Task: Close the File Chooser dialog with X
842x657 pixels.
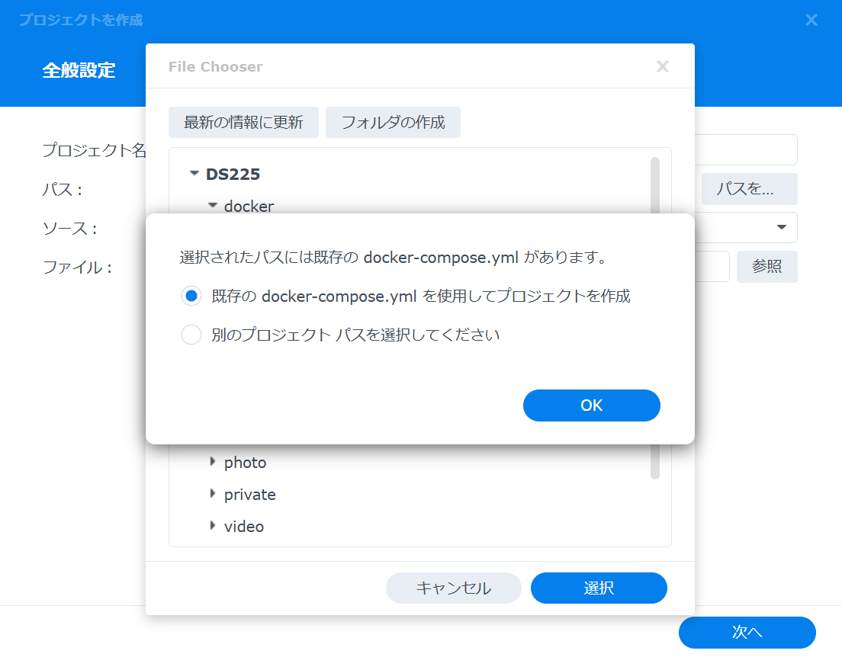Action: click(663, 66)
